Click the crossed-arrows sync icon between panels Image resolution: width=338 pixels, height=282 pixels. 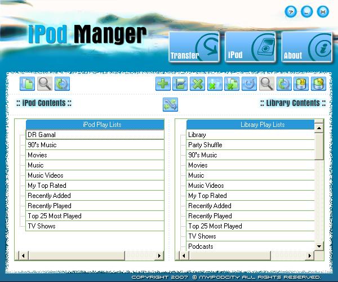point(170,105)
